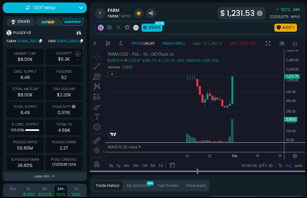Open the D chart interval selector
This screenshot has height=198, width=307.
95,44
